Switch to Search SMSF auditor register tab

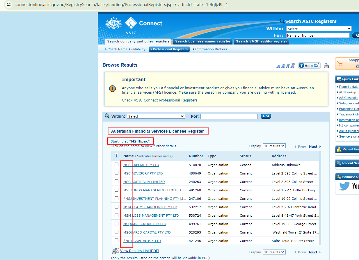261,41
